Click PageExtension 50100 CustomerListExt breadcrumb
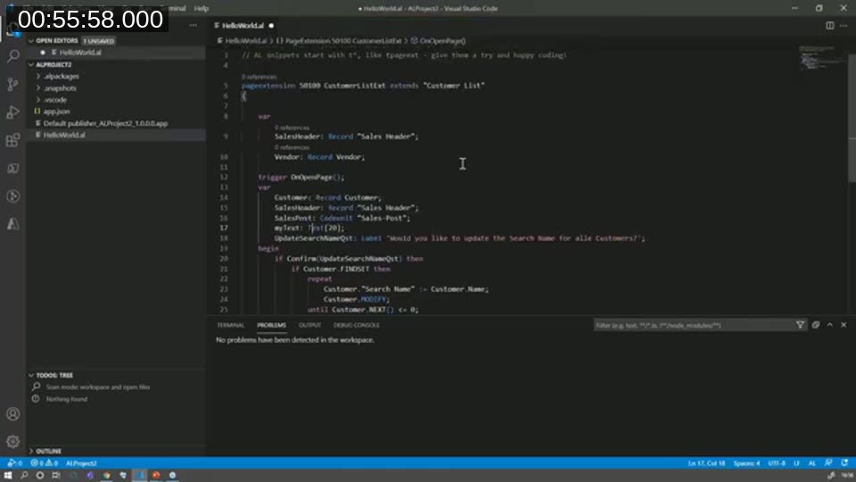The height and width of the screenshot is (482, 856). [x=343, y=40]
